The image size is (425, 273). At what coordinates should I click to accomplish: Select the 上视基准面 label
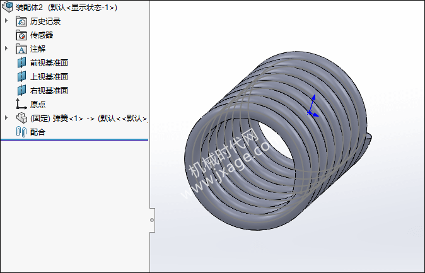click(49, 76)
